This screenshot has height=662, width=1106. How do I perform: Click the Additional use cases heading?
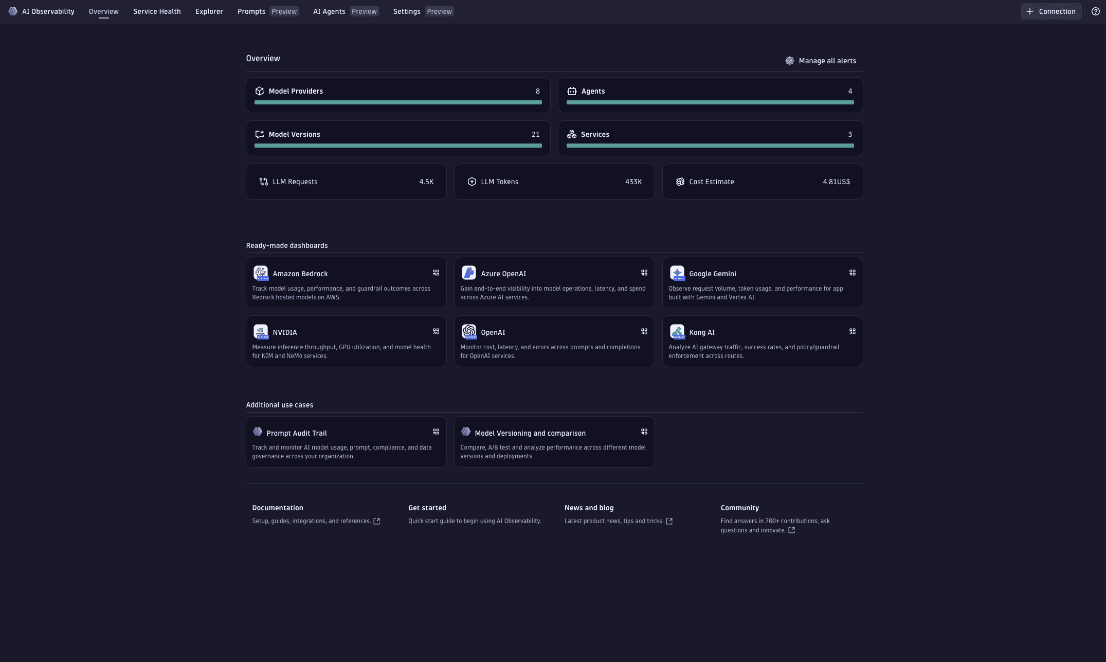point(280,405)
